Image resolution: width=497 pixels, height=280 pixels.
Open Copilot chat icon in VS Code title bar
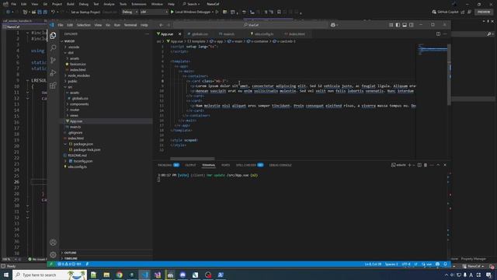[333, 25]
